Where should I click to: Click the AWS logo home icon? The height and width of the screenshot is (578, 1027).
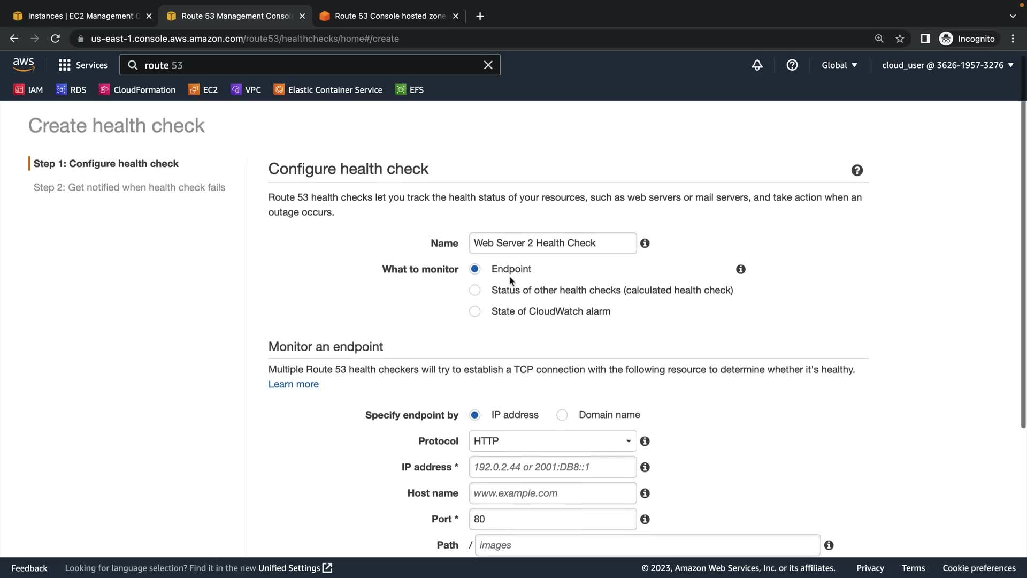tap(24, 65)
